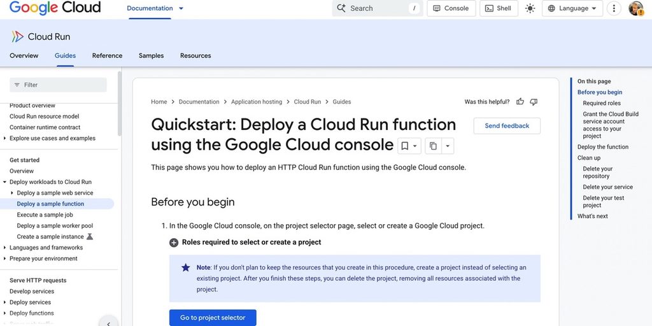Screen dimensions: 652x326
Task: Click the note star icon
Action: point(185,267)
